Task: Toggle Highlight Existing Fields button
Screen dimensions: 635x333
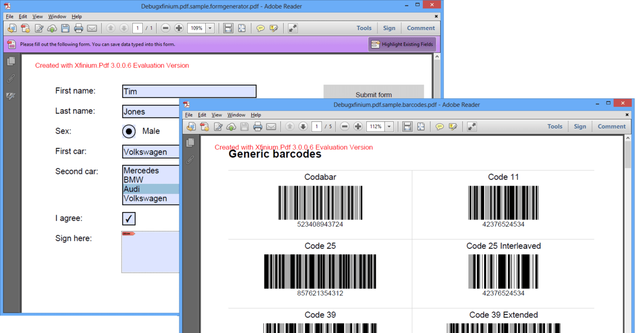Action: pyautogui.click(x=402, y=44)
